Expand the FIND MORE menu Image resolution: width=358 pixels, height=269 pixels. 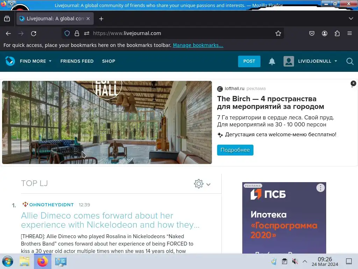36,61
